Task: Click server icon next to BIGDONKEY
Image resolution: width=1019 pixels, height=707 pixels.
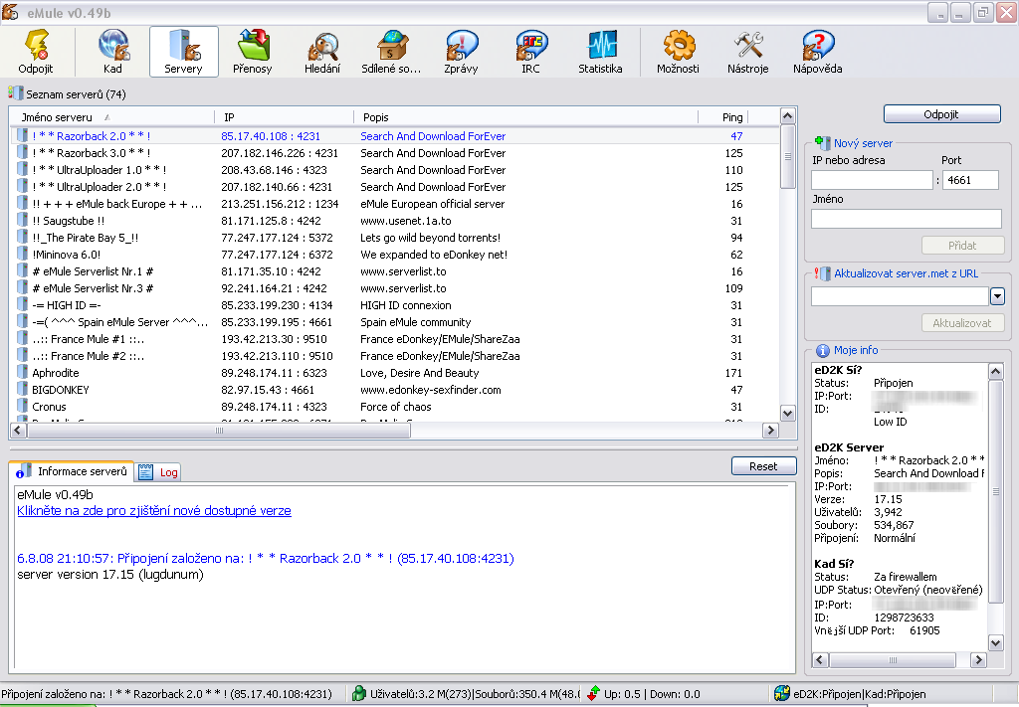Action: [x=22, y=390]
